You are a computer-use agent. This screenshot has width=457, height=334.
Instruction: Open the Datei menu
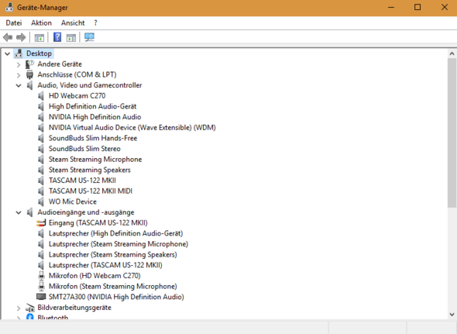pyautogui.click(x=14, y=22)
